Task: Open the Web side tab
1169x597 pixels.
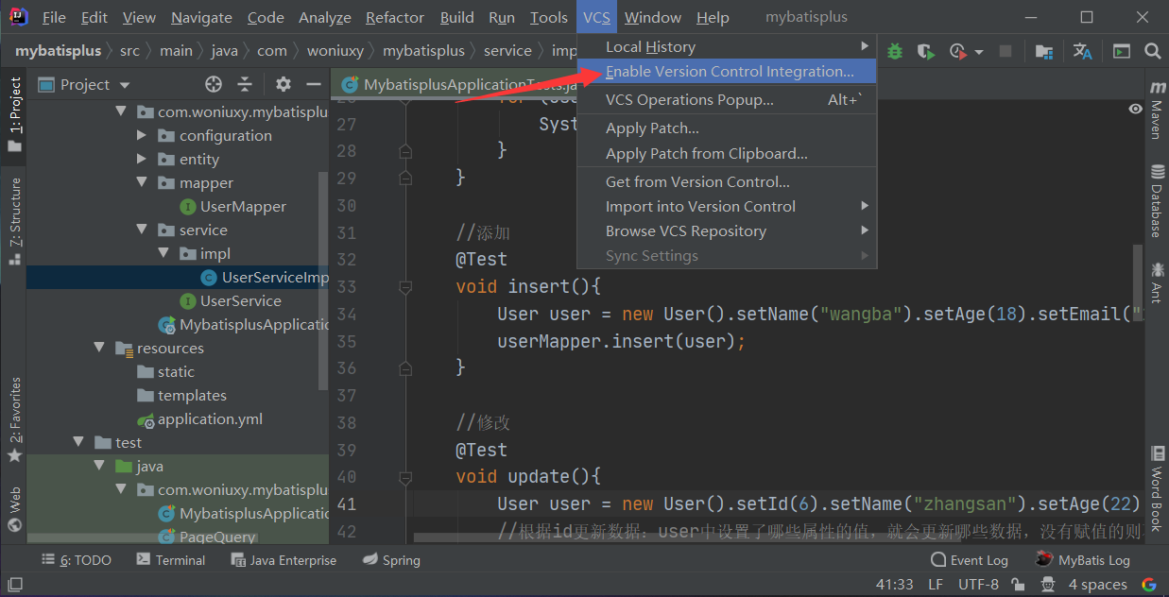Action: pyautogui.click(x=14, y=510)
